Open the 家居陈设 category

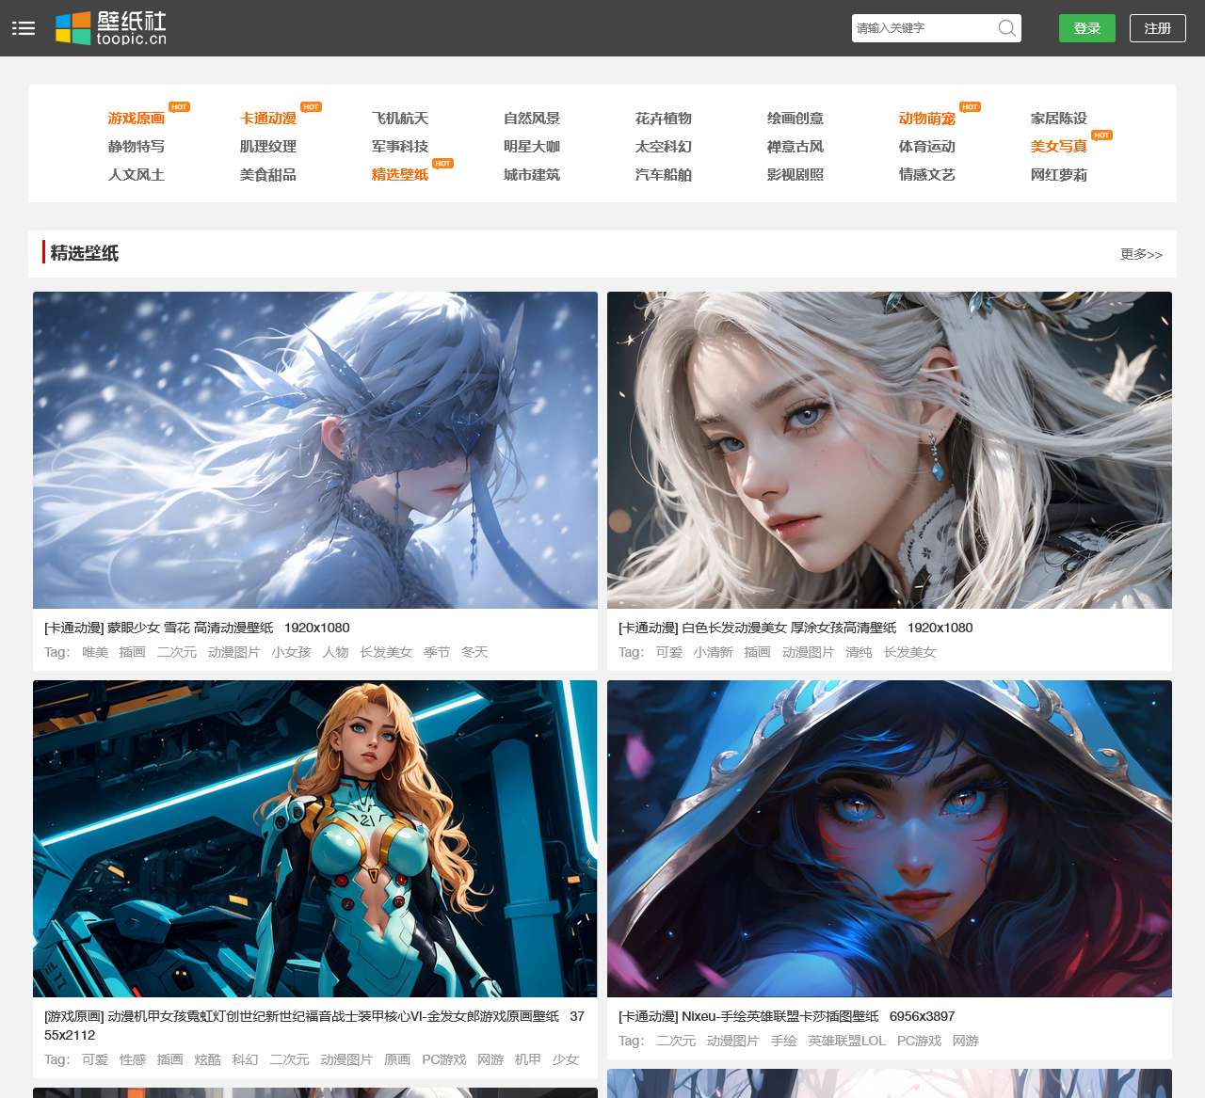point(1059,119)
